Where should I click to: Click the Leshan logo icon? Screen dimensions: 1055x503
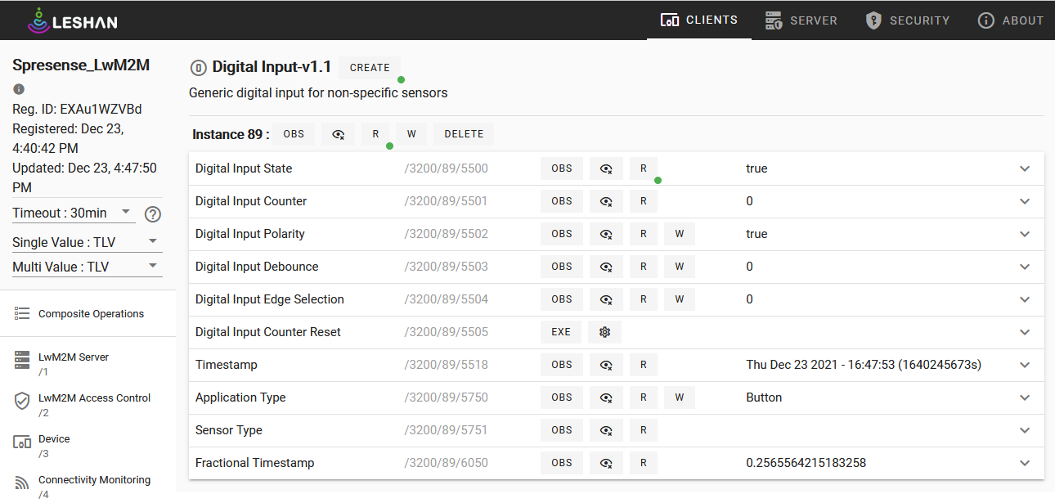pos(38,20)
